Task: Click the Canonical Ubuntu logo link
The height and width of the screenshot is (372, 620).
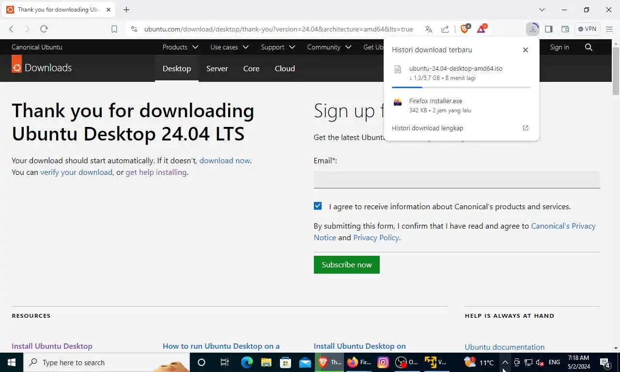Action: 37,47
